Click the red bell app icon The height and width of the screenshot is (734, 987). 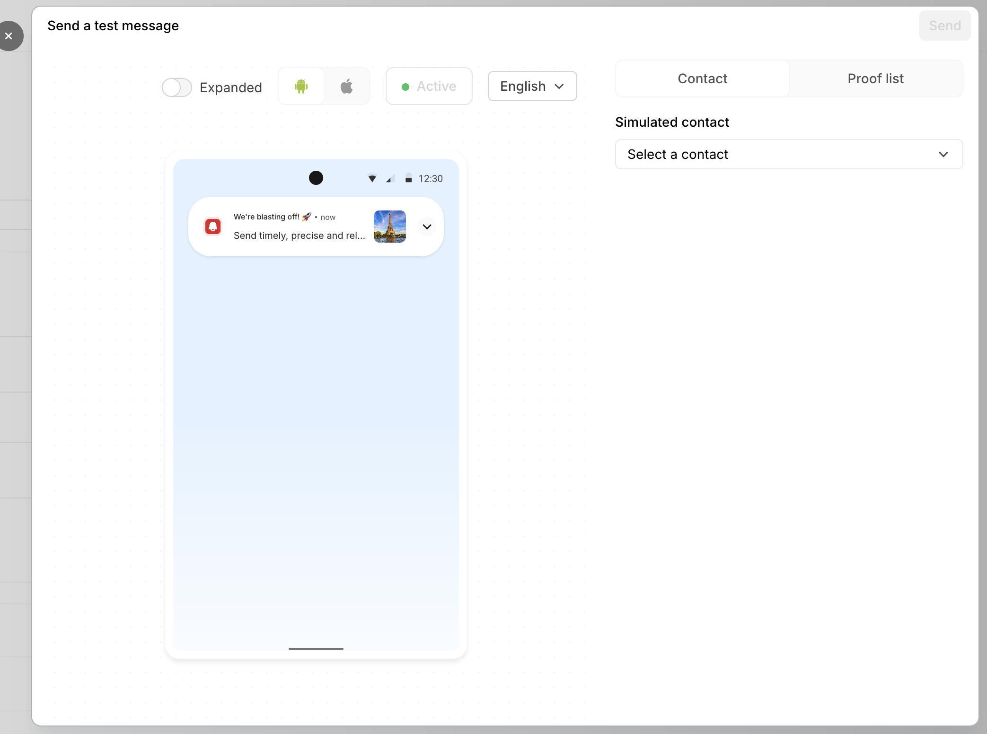click(213, 227)
